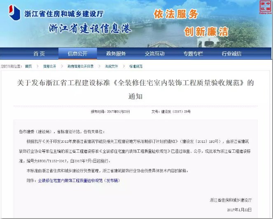Open attachment 全装修住宅室内装饰工程质量验收规范（发布稿）
The image size is (273, 219).
click(79, 181)
